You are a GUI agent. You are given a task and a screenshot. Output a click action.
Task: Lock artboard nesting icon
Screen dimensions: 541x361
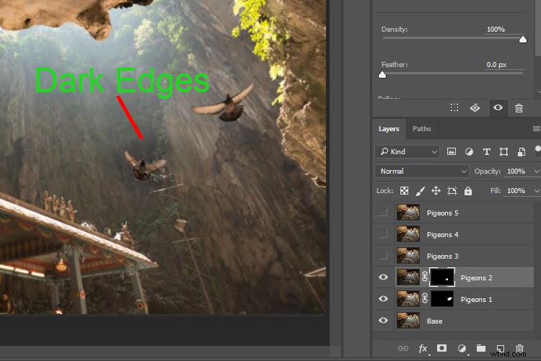[x=452, y=191]
